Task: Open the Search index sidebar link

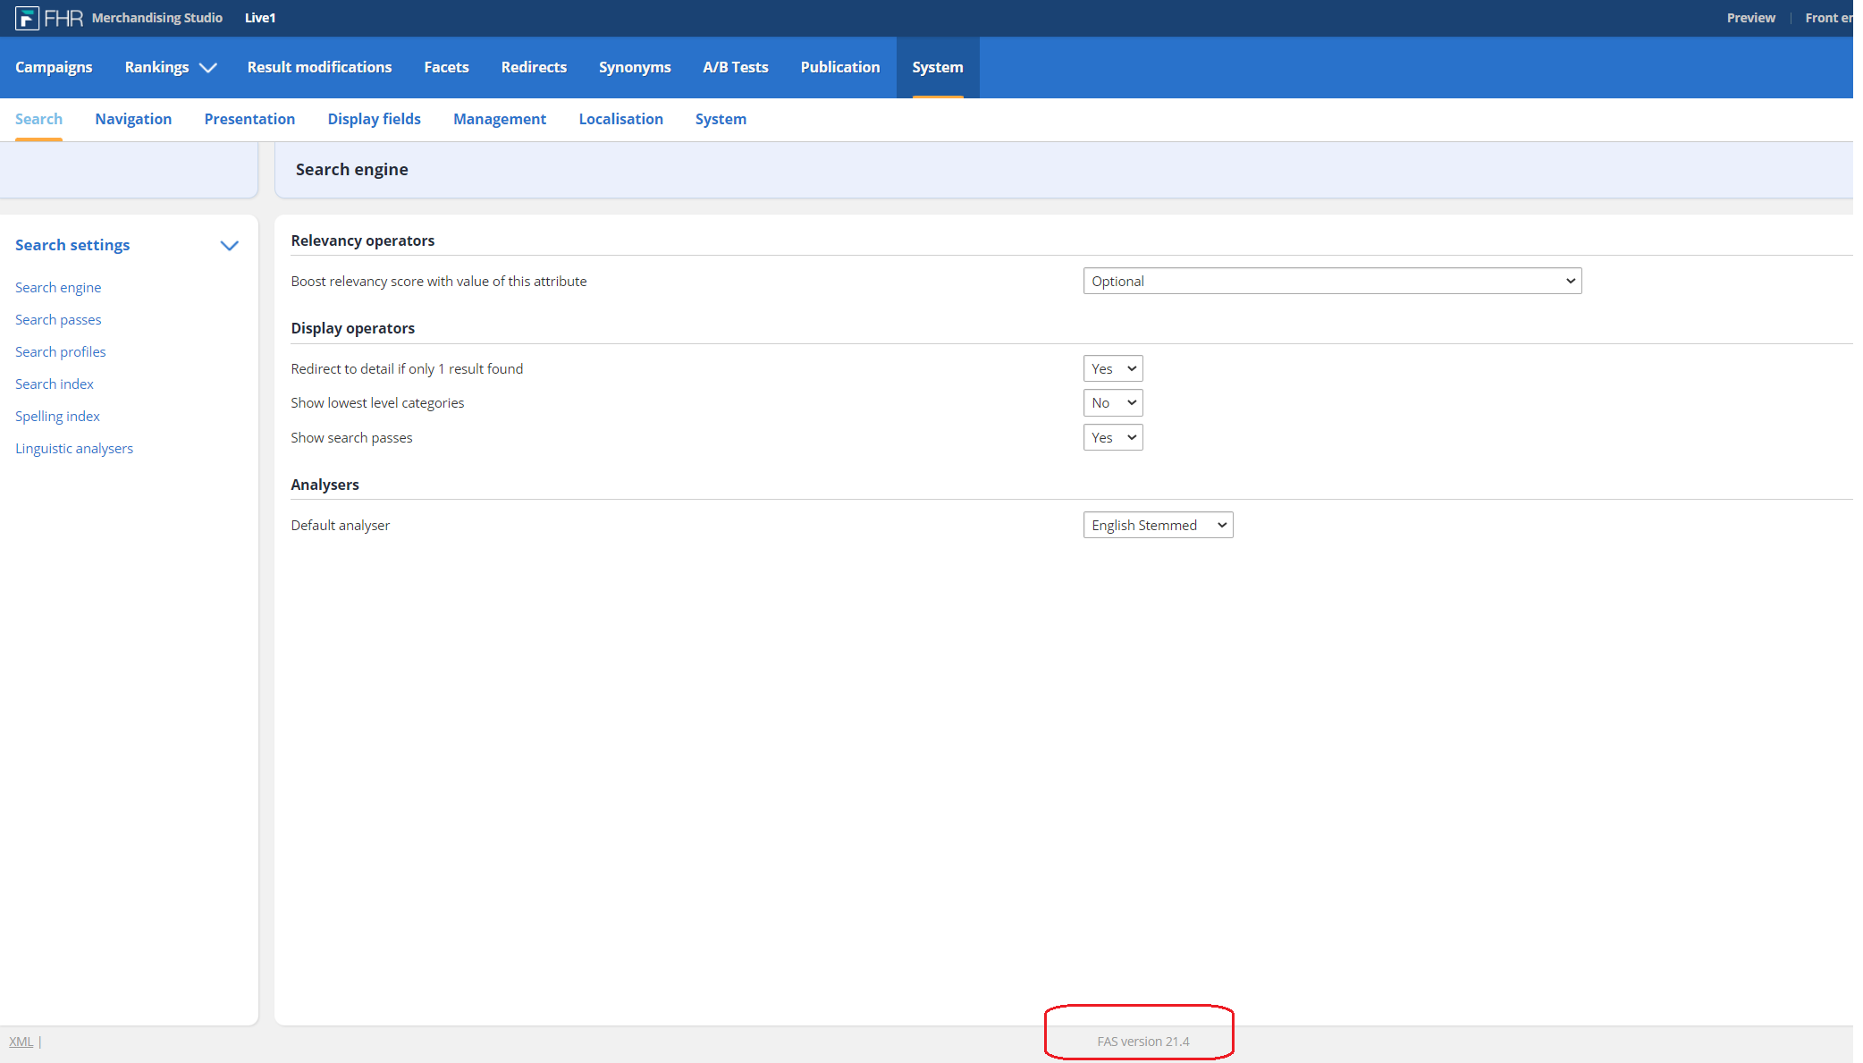Action: coord(55,384)
